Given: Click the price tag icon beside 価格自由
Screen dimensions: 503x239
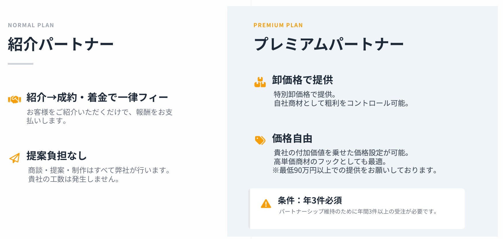Looking at the screenshot, I should (x=260, y=140).
